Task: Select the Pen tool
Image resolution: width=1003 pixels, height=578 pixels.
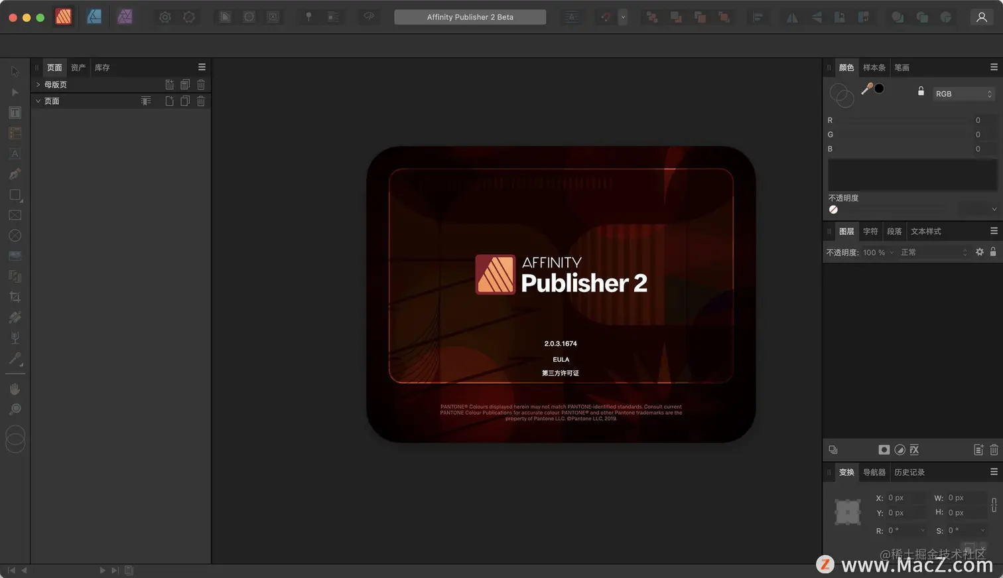Action: 15,175
